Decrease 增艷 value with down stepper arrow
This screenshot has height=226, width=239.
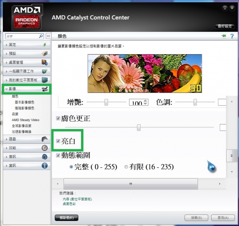145,104
